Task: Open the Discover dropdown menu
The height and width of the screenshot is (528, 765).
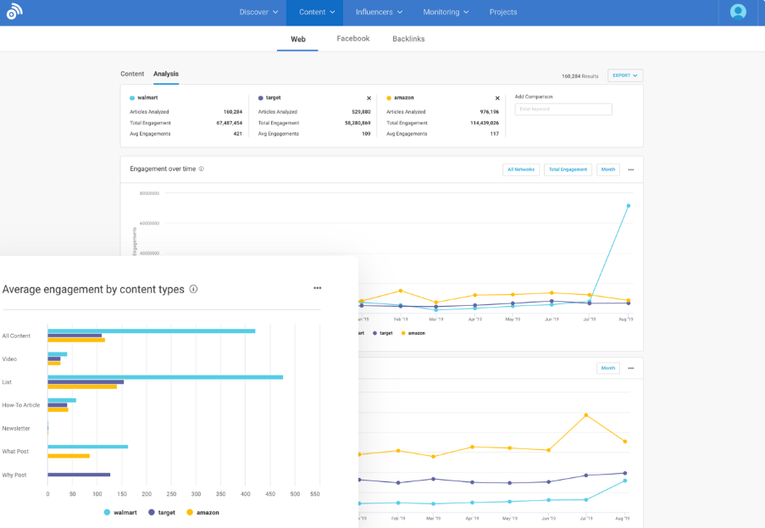Action: pos(258,12)
